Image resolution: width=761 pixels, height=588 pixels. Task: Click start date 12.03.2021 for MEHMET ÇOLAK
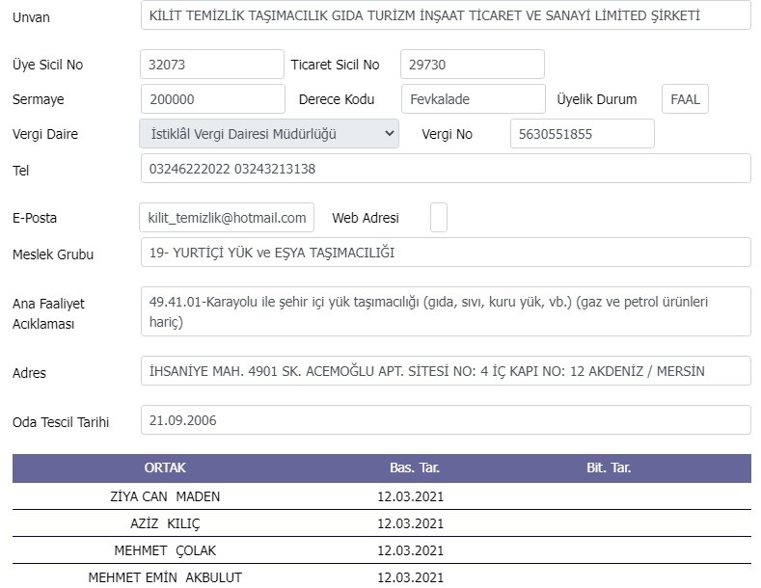click(x=411, y=551)
